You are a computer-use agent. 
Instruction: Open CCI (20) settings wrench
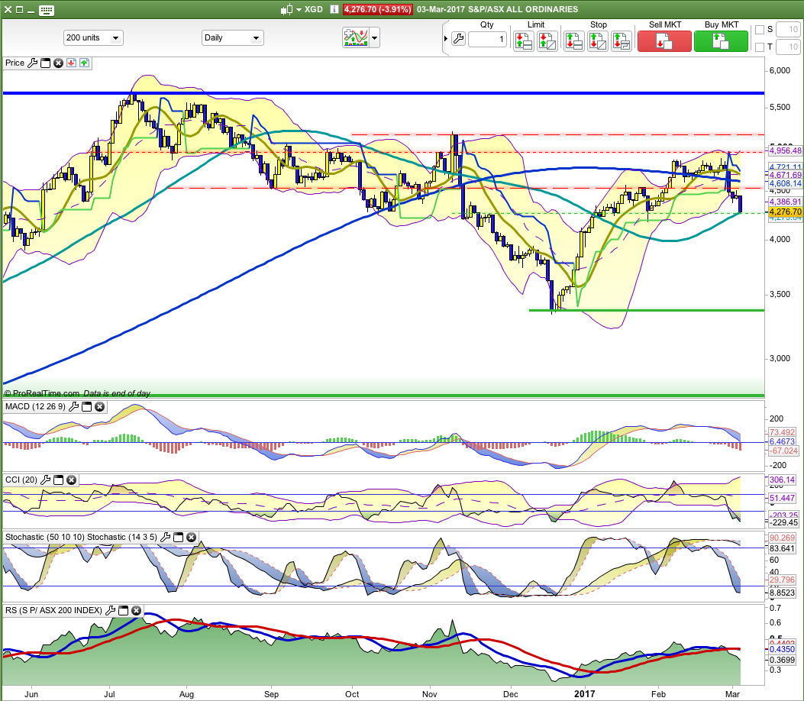pos(46,480)
